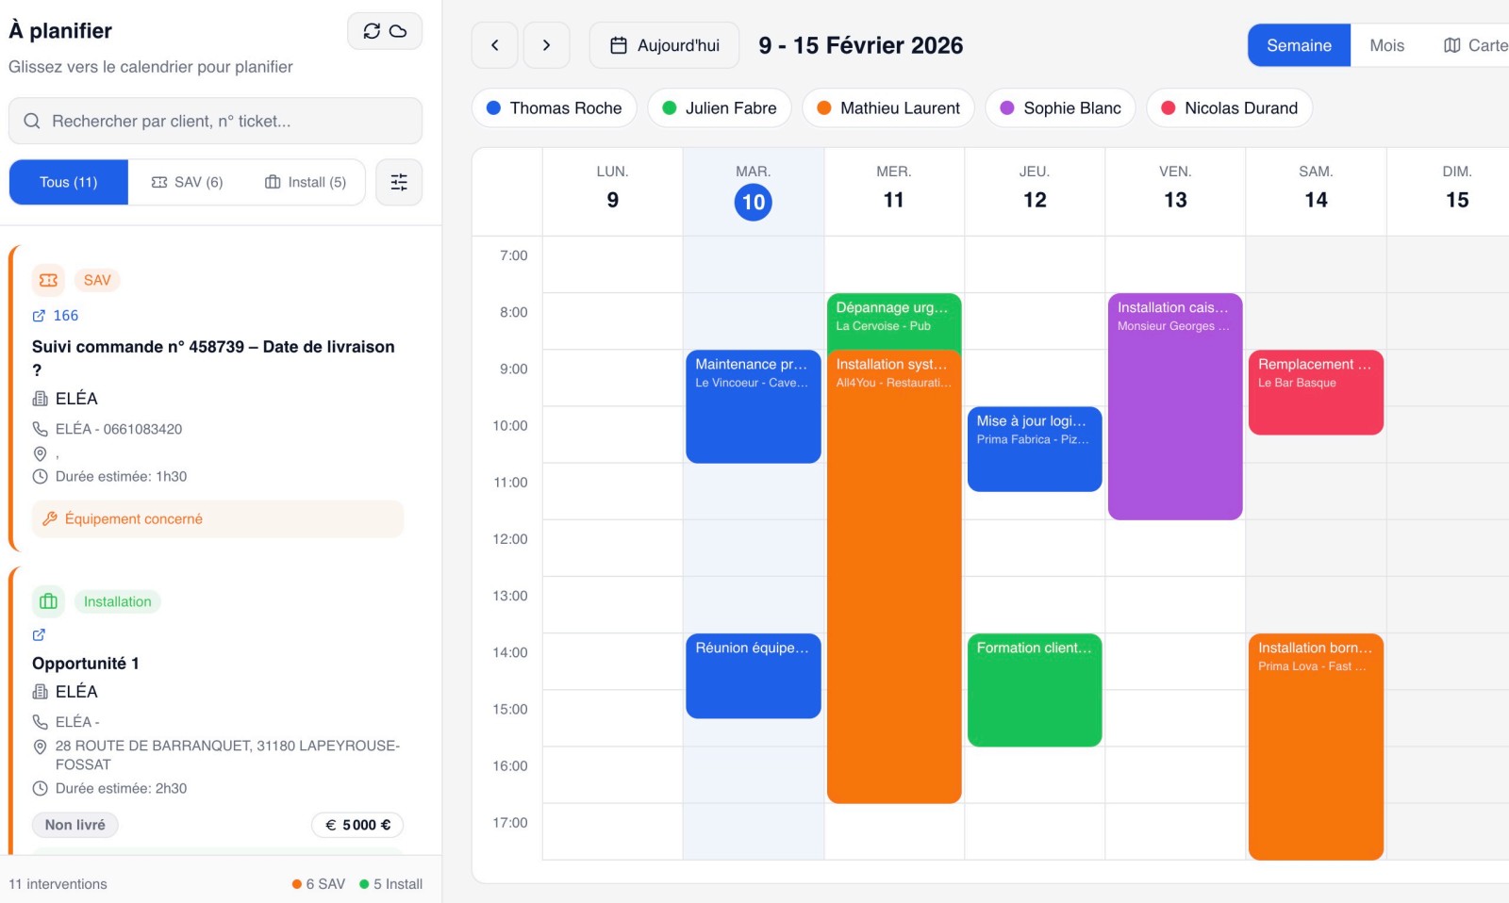Screen dimensions: 1509x903
Task: Open Réunion équipe event on Tuesday
Action: pyautogui.click(x=753, y=676)
